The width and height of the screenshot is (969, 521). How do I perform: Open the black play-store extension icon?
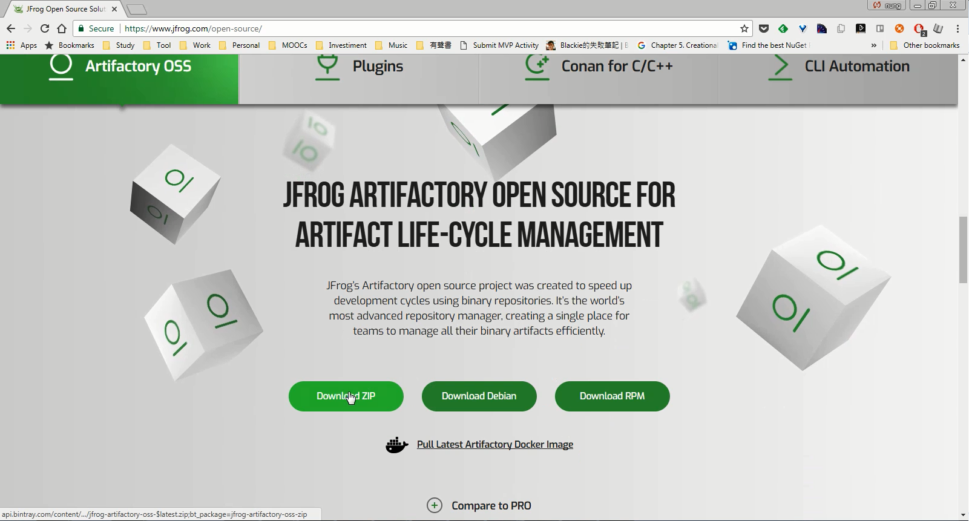(x=861, y=28)
